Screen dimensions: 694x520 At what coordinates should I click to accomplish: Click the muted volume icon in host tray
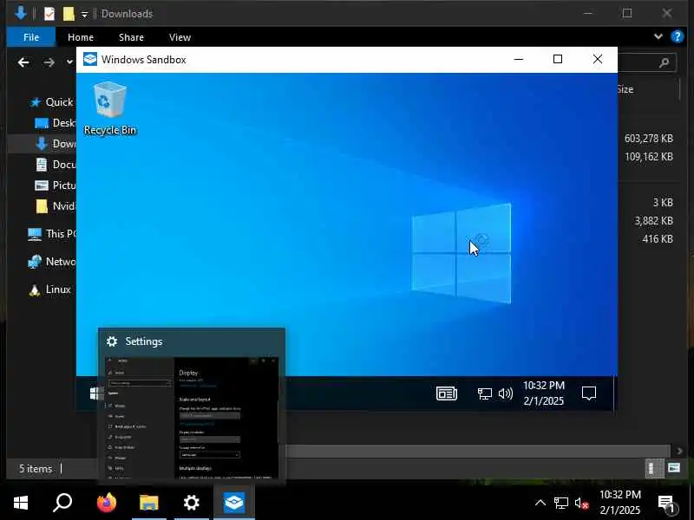pyautogui.click(x=581, y=503)
